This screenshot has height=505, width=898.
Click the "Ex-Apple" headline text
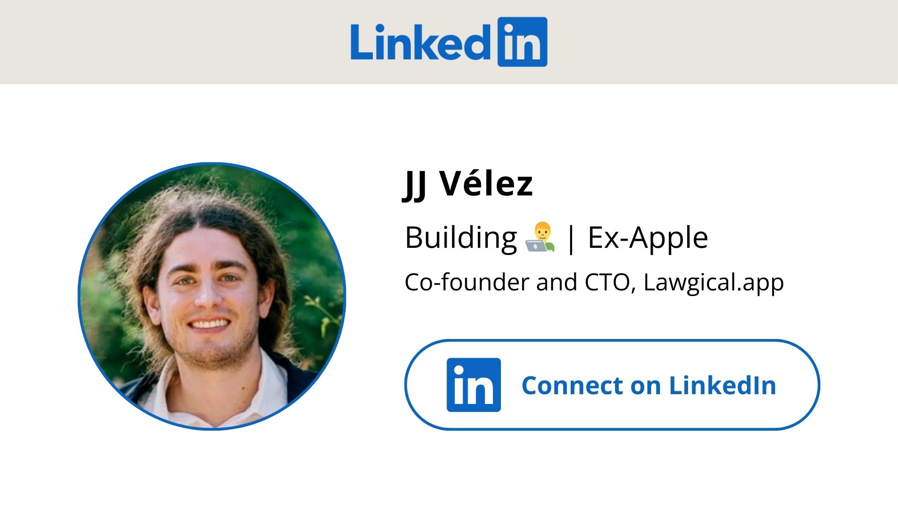click(648, 238)
